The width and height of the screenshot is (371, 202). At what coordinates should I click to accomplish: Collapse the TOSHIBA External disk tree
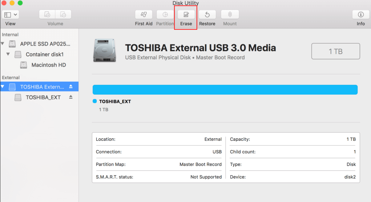pos(3,87)
